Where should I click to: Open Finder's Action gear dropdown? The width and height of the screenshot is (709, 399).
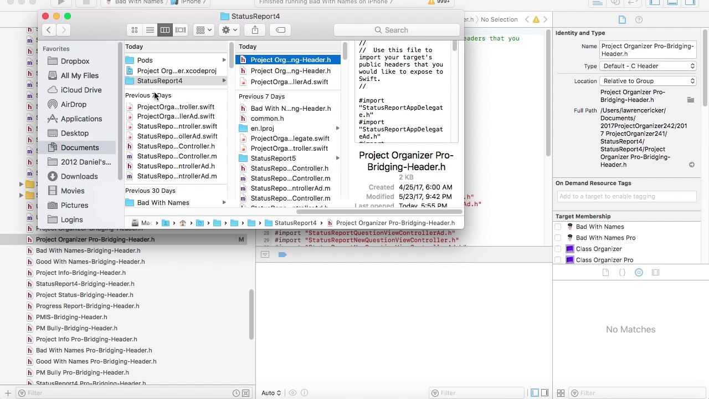click(229, 30)
